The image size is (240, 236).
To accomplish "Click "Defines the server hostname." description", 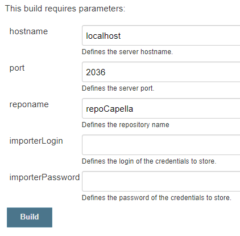I will [127, 52].
